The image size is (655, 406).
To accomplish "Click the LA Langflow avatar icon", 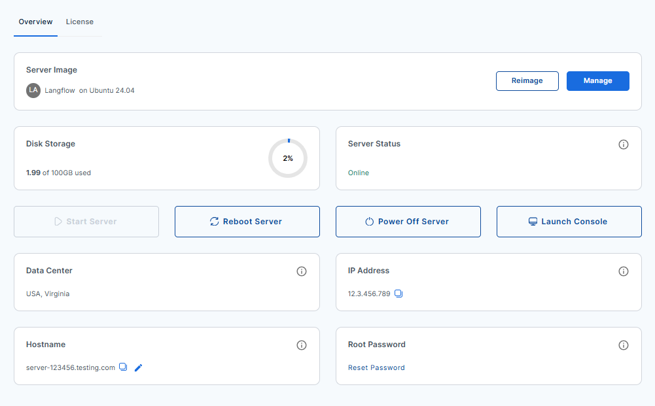I will point(33,90).
